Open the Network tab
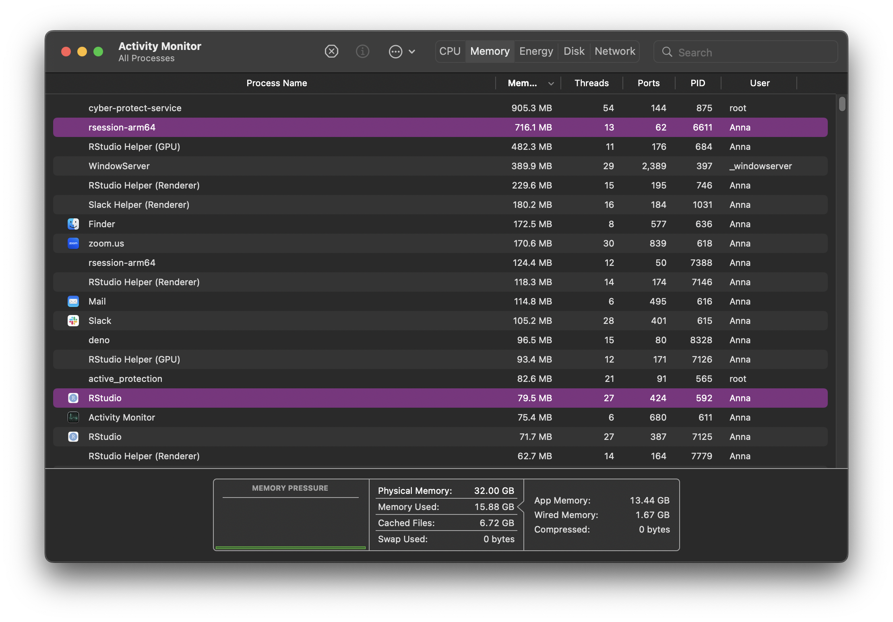 (614, 52)
